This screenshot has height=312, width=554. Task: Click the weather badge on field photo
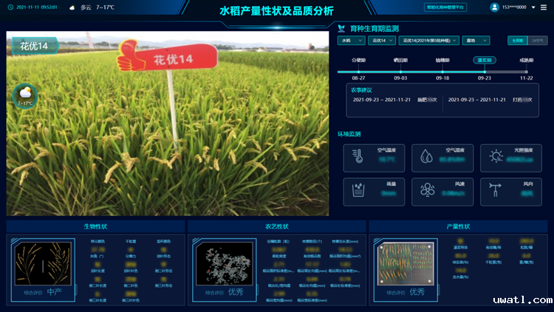25,96
